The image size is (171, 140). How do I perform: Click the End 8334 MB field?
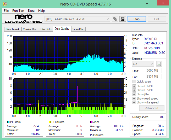[x=154, y=77]
